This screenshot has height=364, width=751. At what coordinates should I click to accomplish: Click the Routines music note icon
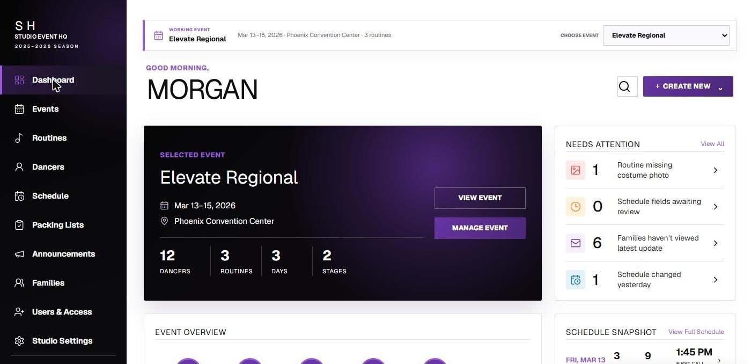pos(19,138)
